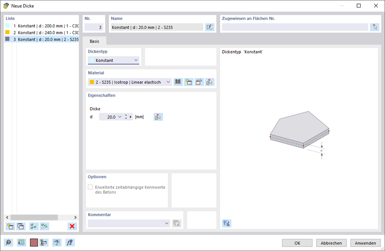The height and width of the screenshot is (251, 385).
Task: Click the Abbrechen button
Action: 331,243
